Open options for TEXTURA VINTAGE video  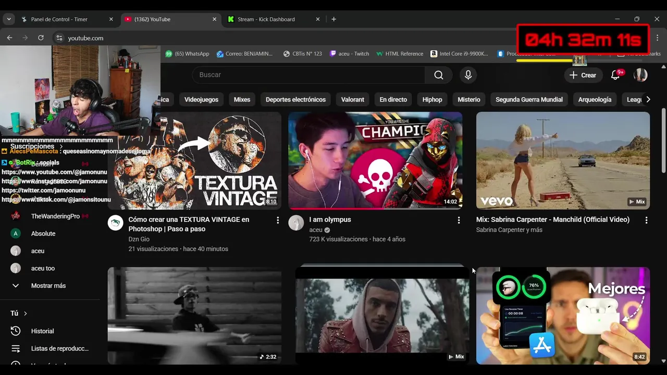click(x=278, y=220)
